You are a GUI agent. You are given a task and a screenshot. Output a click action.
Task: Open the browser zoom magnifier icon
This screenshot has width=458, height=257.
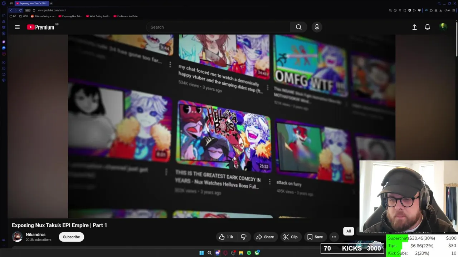tap(390, 10)
